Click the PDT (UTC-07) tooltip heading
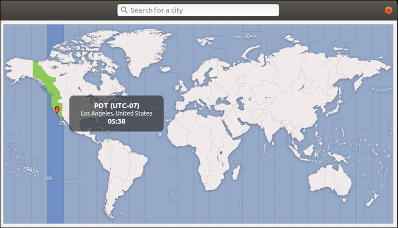398x228 pixels. tap(117, 105)
